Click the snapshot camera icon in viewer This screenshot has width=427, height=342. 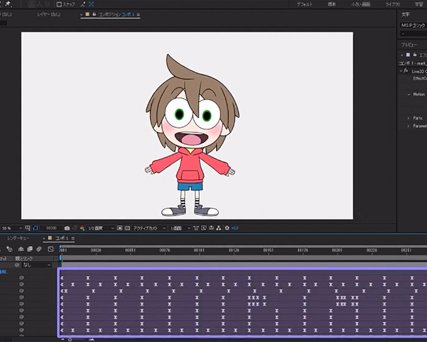point(66,228)
